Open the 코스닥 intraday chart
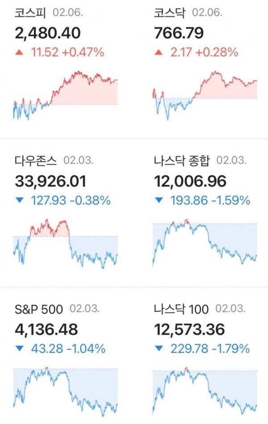The image size is (268, 424). pos(205,95)
